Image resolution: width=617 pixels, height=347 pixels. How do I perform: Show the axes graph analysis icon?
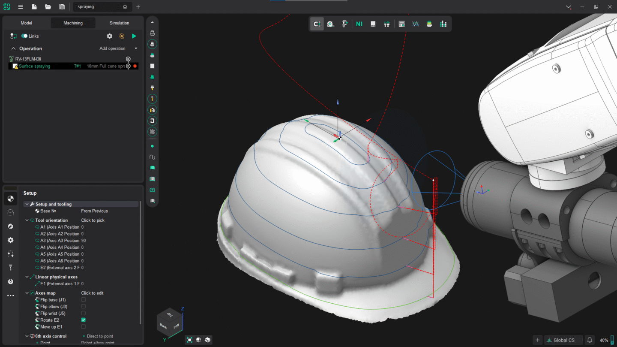click(415, 24)
